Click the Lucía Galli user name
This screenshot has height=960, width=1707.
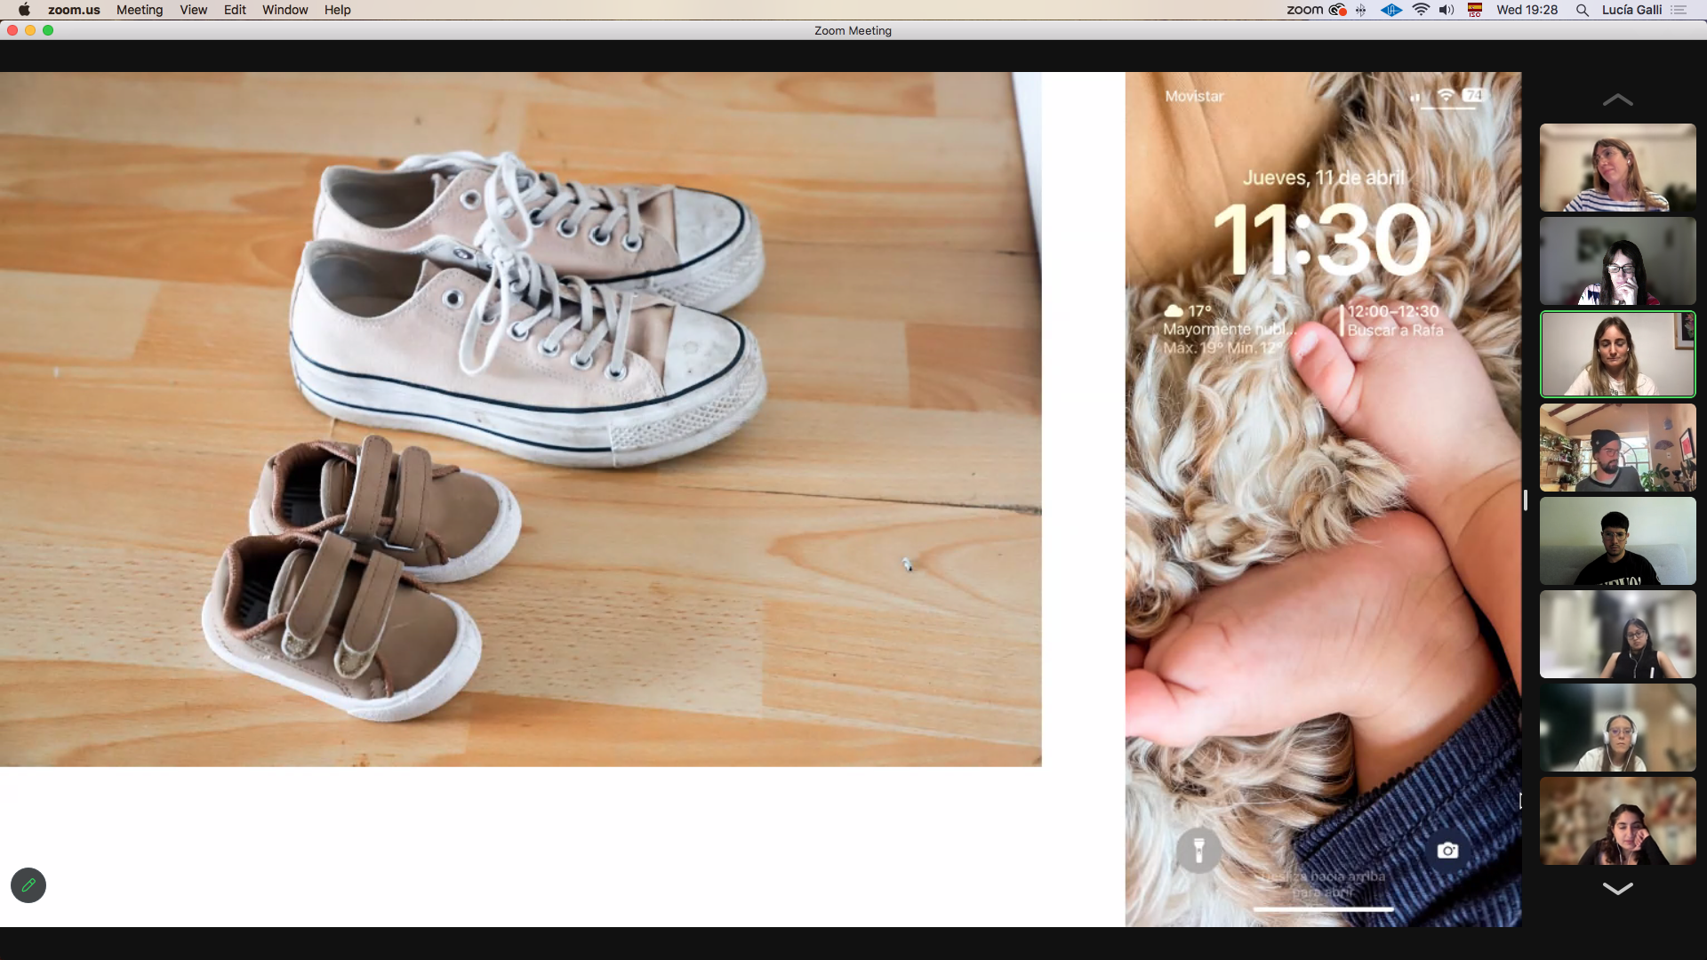(1631, 10)
